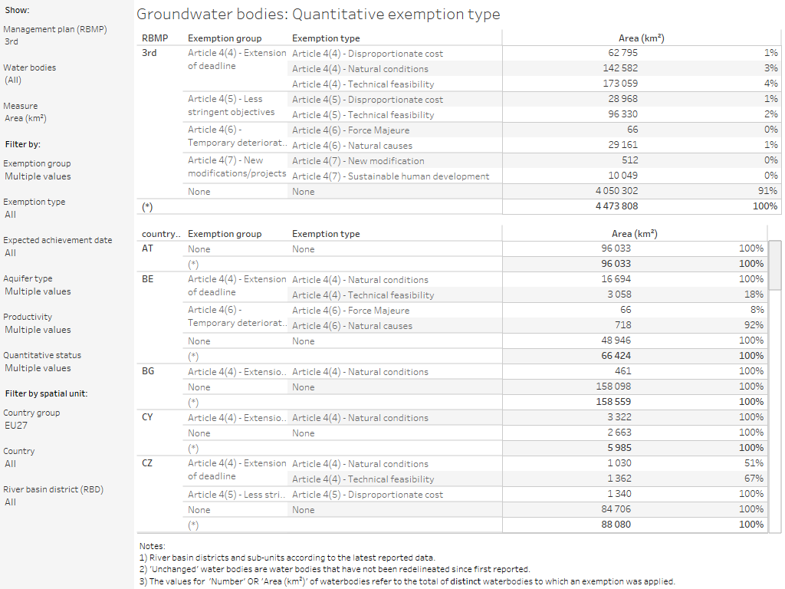Select value 96 330 in top table
785x589 pixels.
622,114
